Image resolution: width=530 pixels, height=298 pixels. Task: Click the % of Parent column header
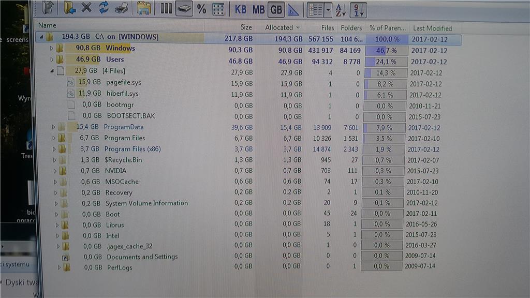pyautogui.click(x=387, y=28)
